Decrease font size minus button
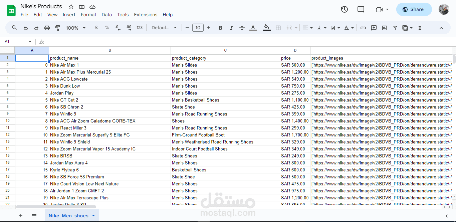 point(187,28)
